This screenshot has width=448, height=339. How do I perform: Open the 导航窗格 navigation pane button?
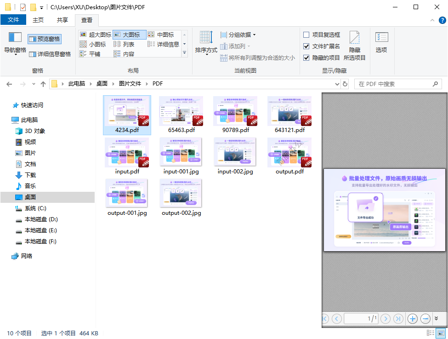pyautogui.click(x=15, y=44)
